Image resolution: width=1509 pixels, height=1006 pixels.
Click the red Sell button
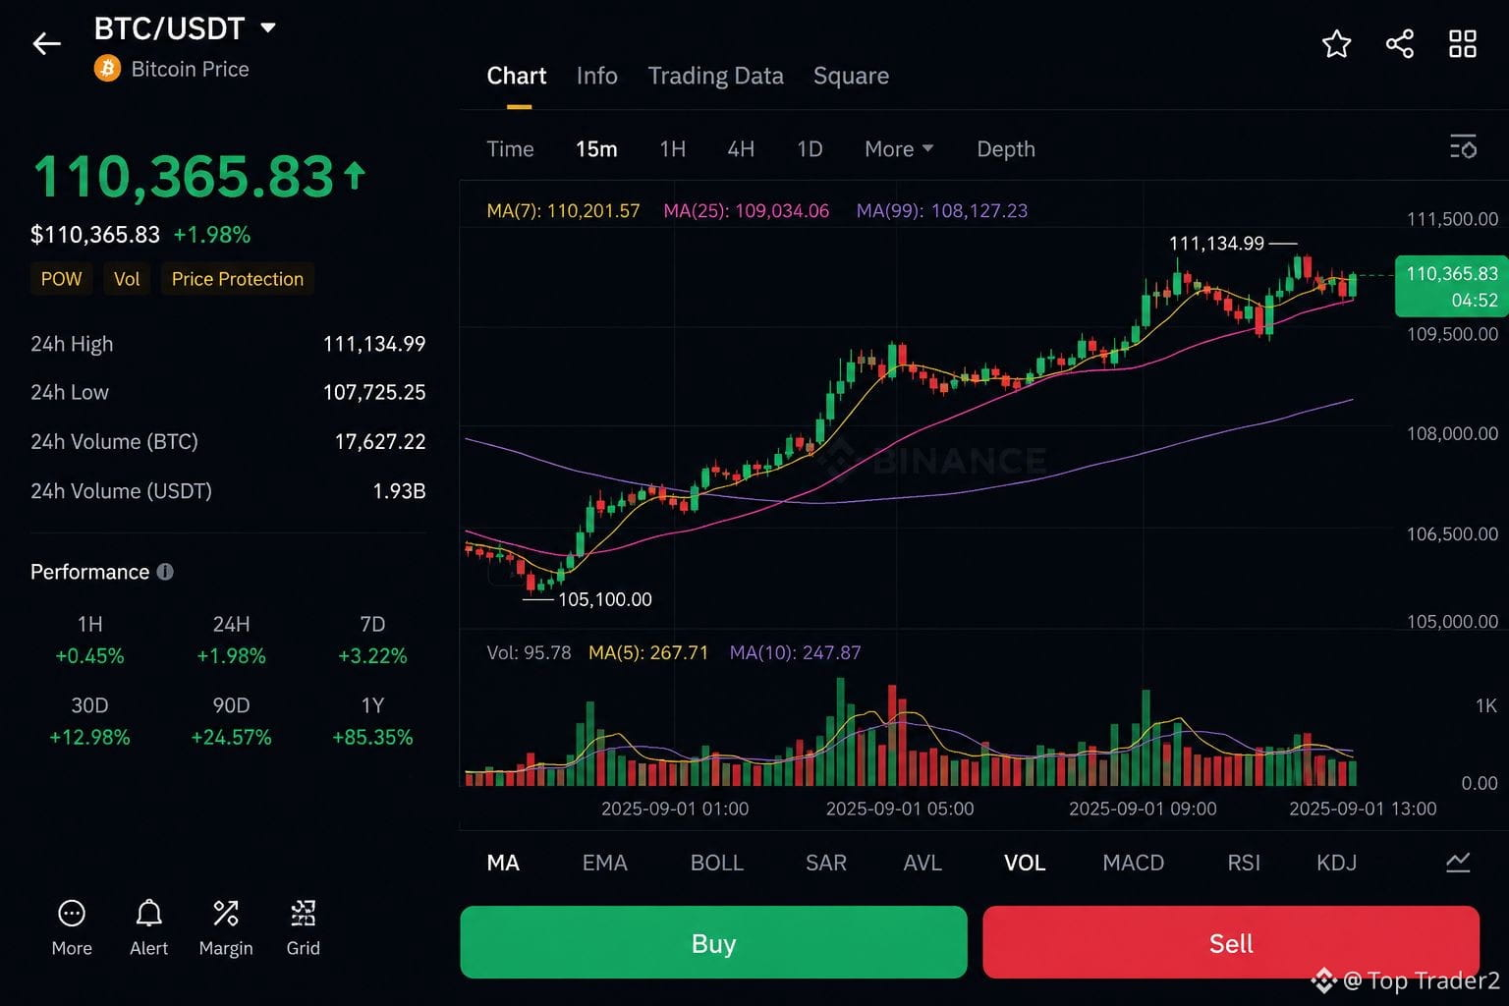pos(1231,943)
